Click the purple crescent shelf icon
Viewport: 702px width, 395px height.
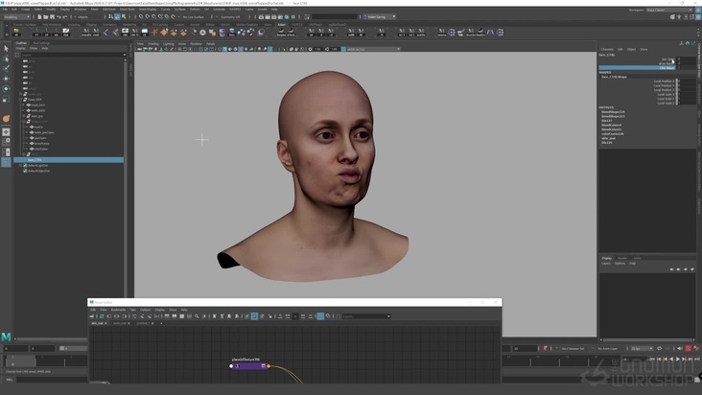[261, 33]
